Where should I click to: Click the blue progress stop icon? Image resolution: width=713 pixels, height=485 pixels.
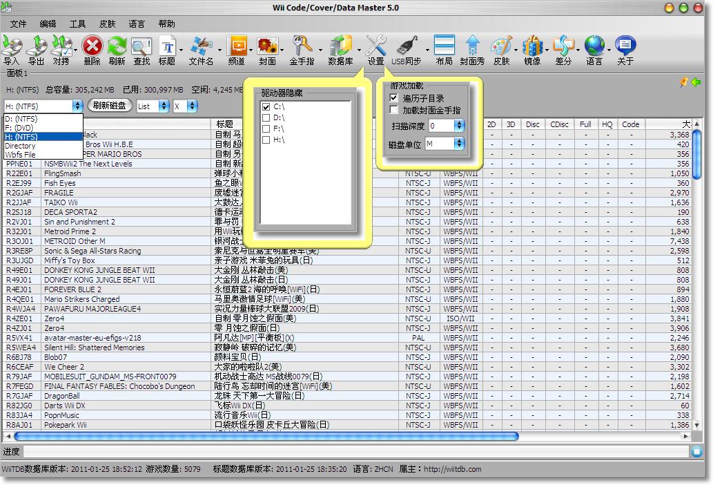pos(696,451)
